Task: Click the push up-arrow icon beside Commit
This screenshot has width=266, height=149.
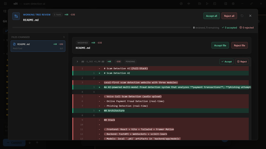Action: [37, 143]
